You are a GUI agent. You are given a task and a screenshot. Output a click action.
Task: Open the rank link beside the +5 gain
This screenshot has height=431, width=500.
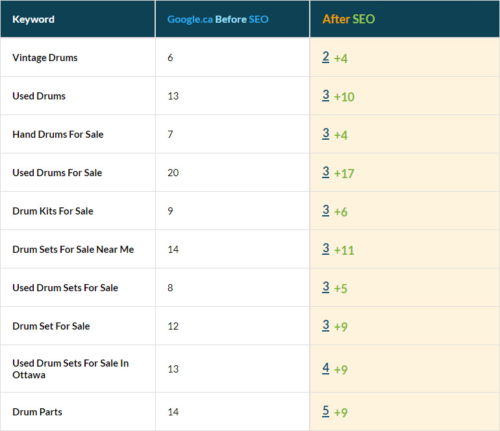pyautogui.click(x=325, y=287)
